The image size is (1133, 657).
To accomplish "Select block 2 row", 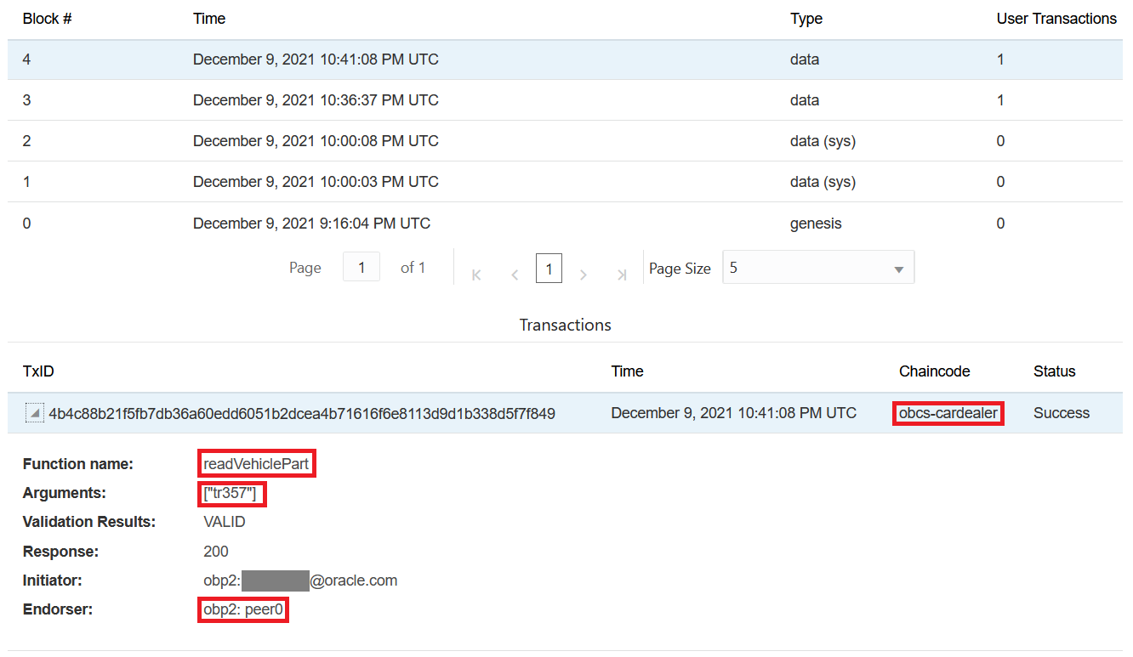I will [x=565, y=141].
